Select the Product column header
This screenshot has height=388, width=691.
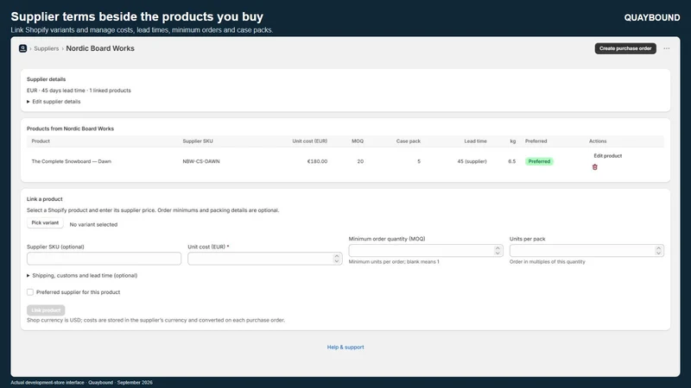pos(41,141)
